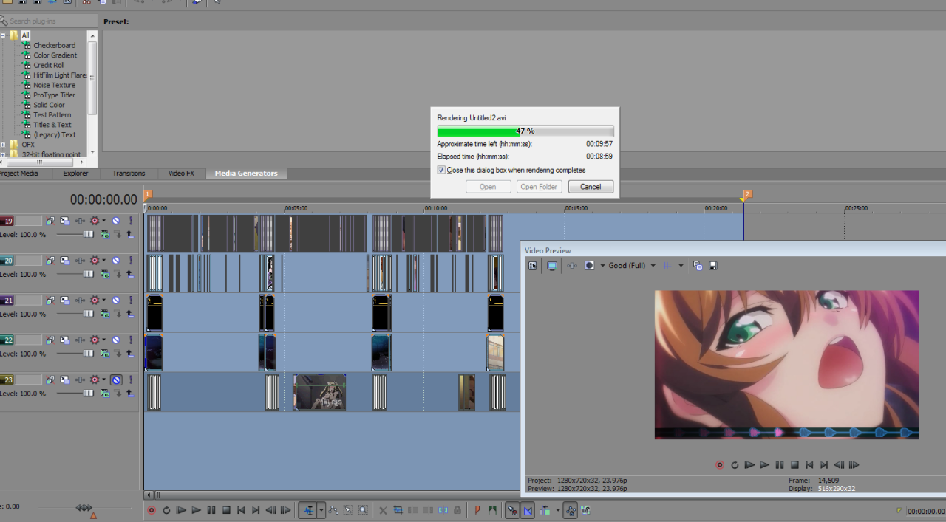Click the Split icon in timeline toolbar
Screen dimensions: 946x522
click(x=443, y=510)
